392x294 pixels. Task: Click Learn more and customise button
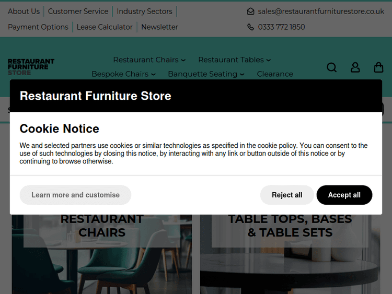coord(75,195)
